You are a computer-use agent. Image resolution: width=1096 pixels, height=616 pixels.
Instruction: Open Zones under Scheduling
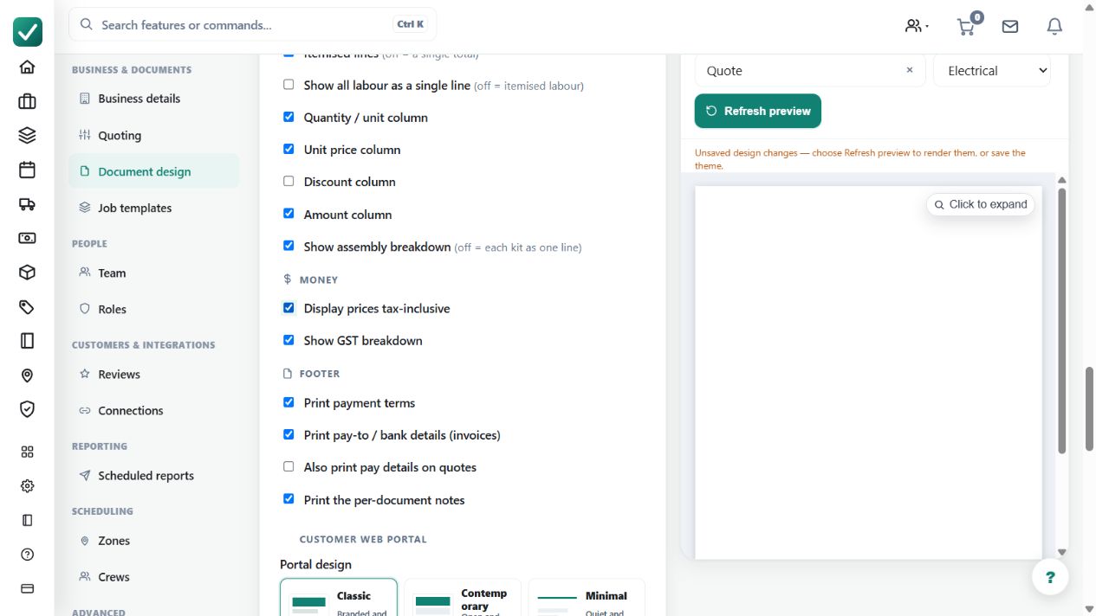(x=153, y=540)
